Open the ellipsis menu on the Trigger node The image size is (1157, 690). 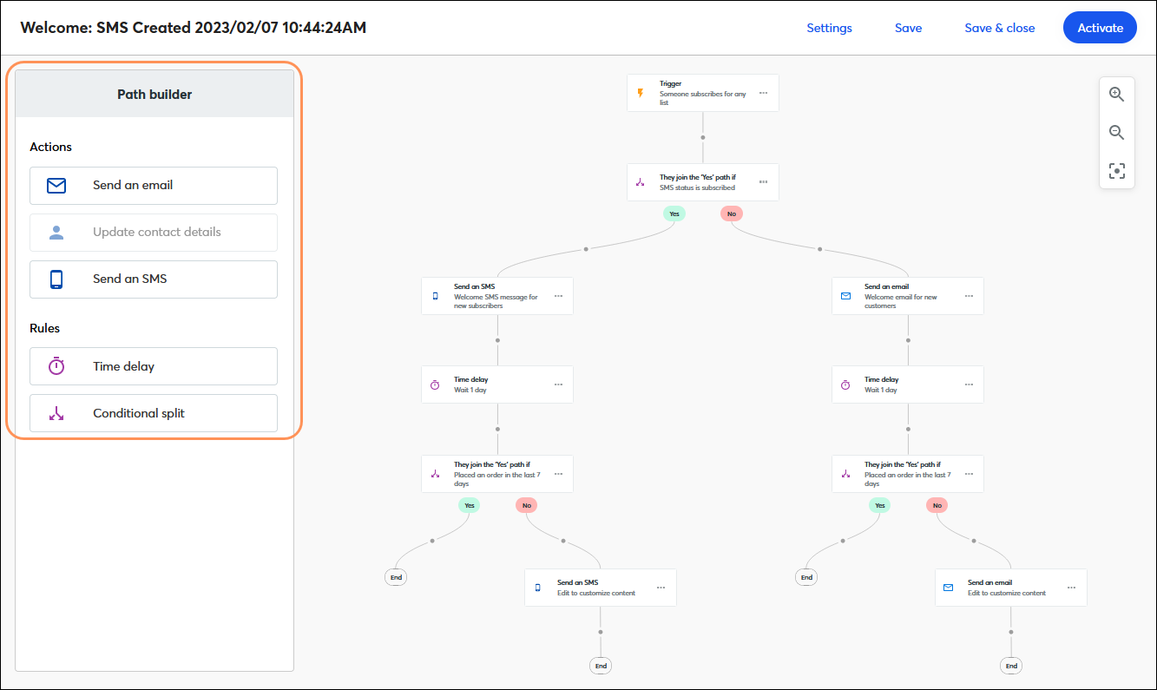[763, 91]
